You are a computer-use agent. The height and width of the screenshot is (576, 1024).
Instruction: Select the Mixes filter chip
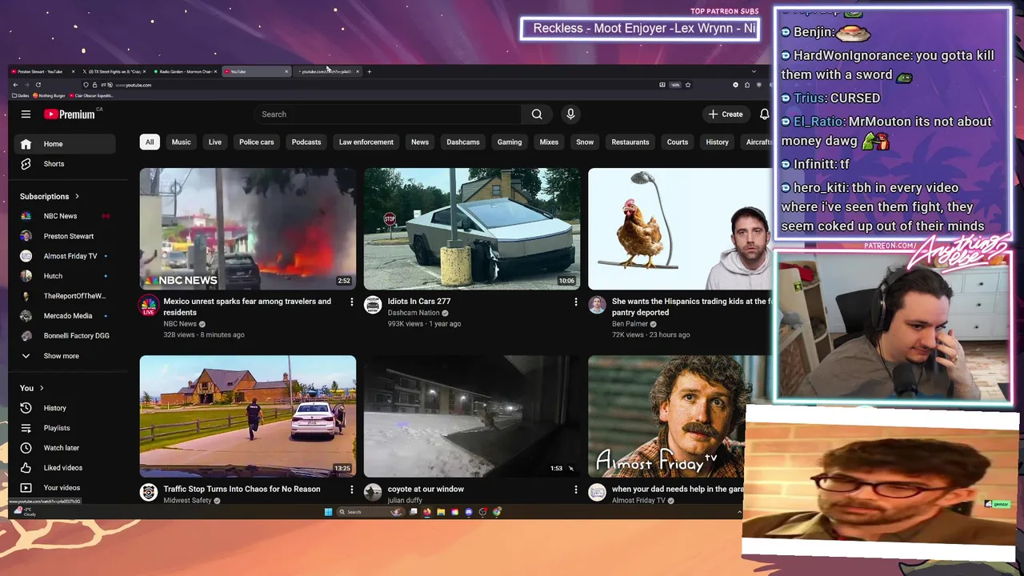(x=549, y=142)
